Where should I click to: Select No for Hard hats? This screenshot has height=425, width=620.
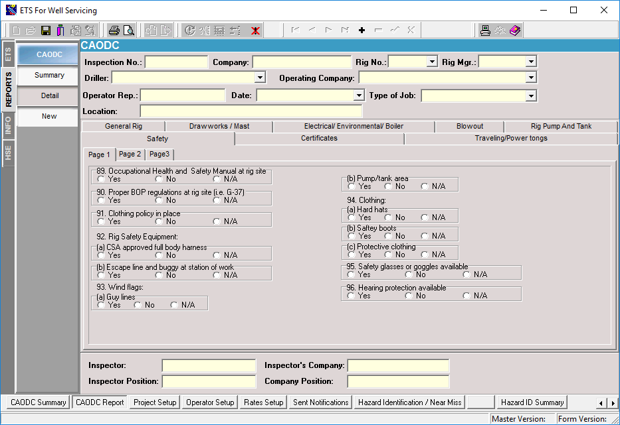(x=388, y=217)
